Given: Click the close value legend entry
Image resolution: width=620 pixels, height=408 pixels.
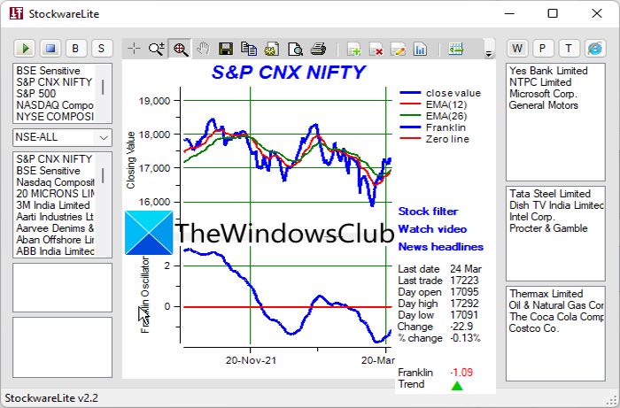Looking at the screenshot, I should coord(440,93).
